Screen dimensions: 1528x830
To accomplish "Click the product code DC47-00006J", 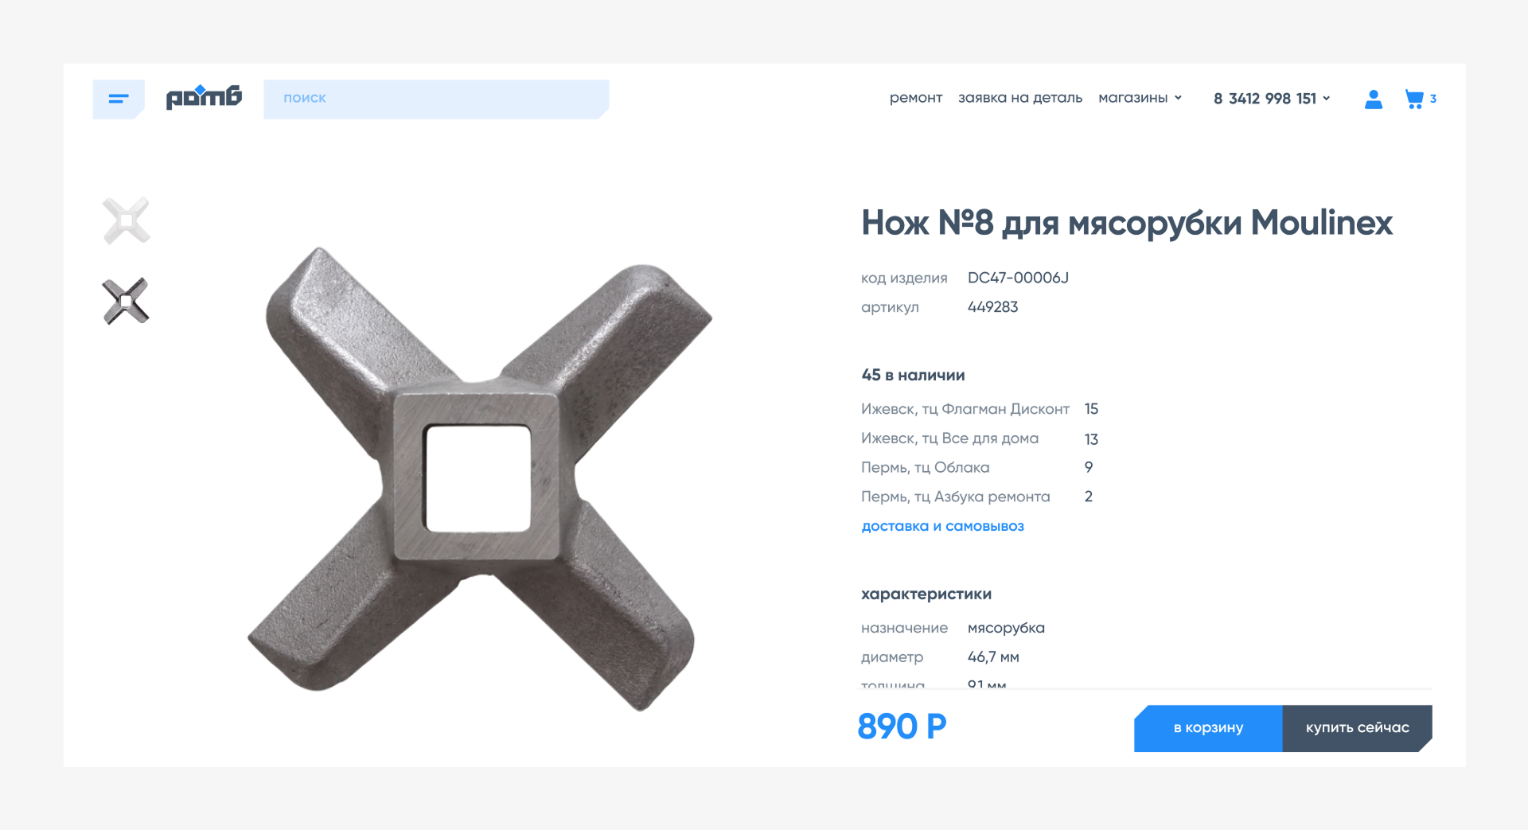I will (x=1018, y=278).
